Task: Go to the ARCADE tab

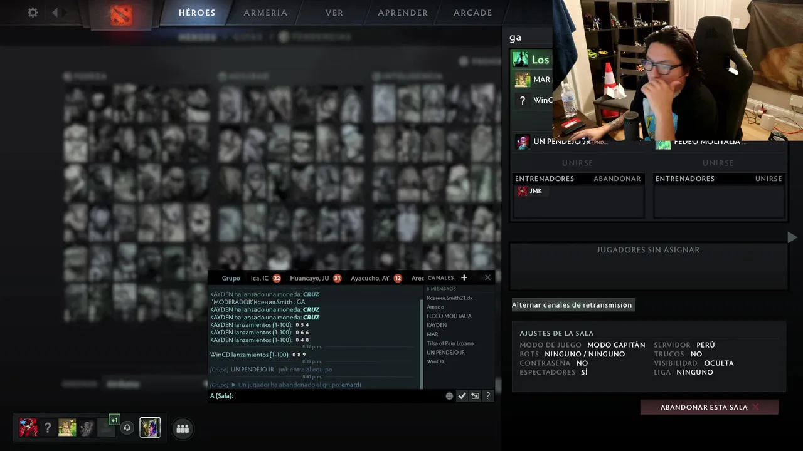Action: (473, 13)
